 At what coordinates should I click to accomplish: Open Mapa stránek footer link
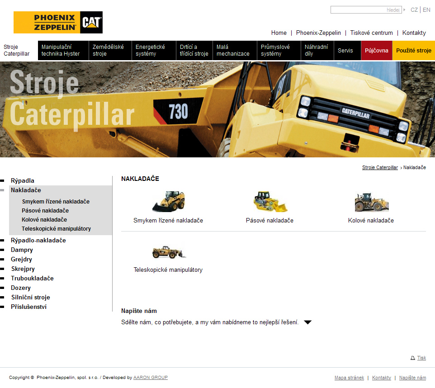point(349,378)
